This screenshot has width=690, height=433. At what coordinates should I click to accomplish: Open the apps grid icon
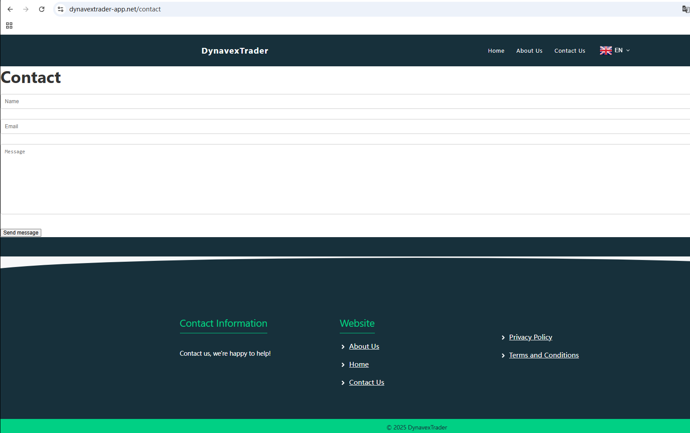point(9,25)
